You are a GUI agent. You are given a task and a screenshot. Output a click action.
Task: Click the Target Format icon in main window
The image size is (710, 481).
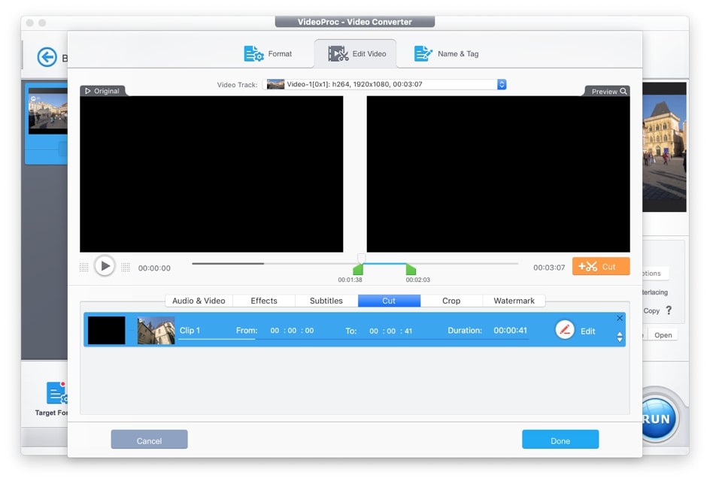[56, 392]
